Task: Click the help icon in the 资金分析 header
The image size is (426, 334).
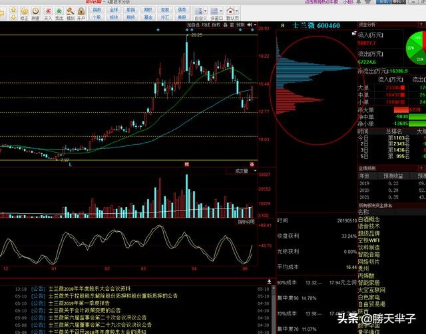Action: coord(421,25)
